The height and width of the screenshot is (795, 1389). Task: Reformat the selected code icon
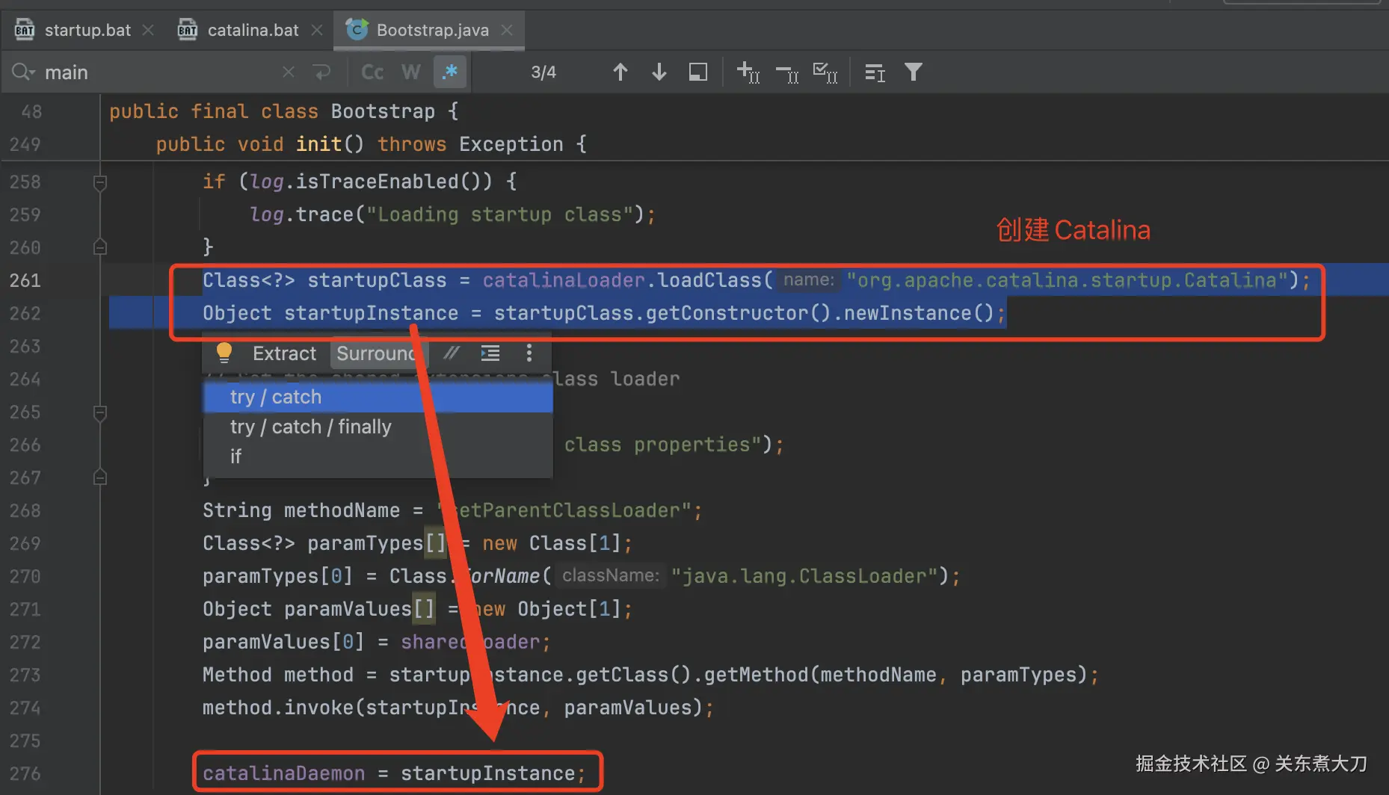[x=490, y=353]
